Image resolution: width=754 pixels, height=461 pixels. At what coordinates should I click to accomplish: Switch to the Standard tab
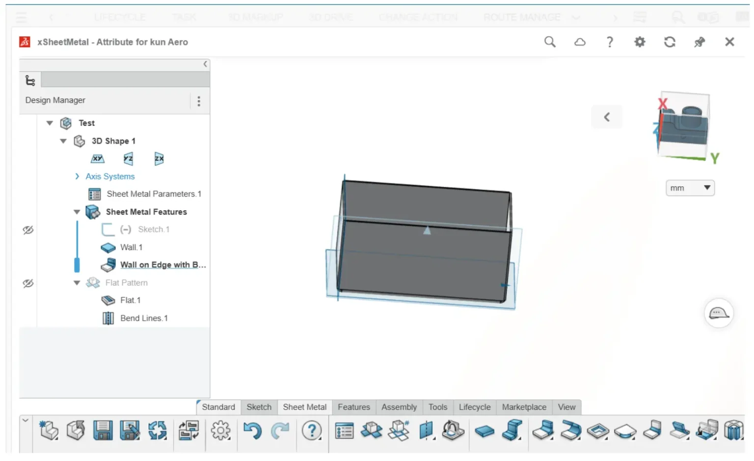tap(218, 407)
